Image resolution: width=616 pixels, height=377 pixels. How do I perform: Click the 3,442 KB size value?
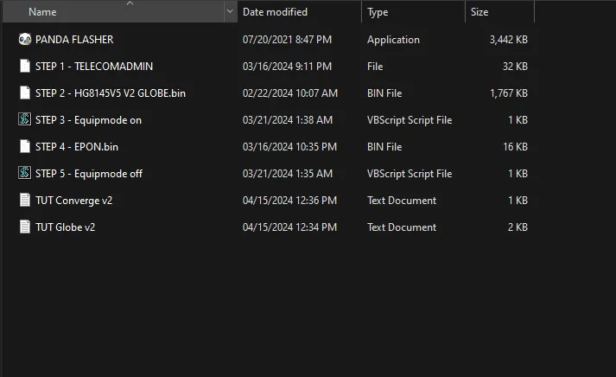[508, 40]
